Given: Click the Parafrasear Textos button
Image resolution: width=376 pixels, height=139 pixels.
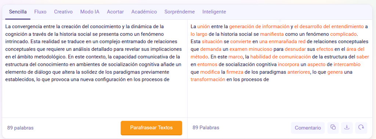Looking at the screenshot, I should tap(151, 128).
